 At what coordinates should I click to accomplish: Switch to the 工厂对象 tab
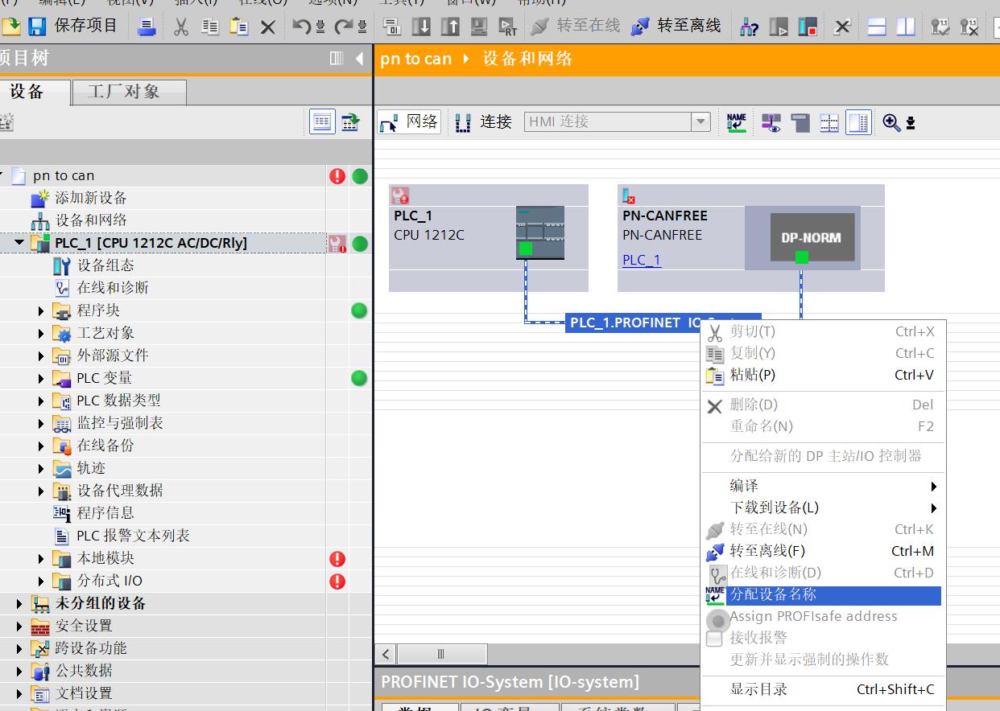tap(124, 92)
